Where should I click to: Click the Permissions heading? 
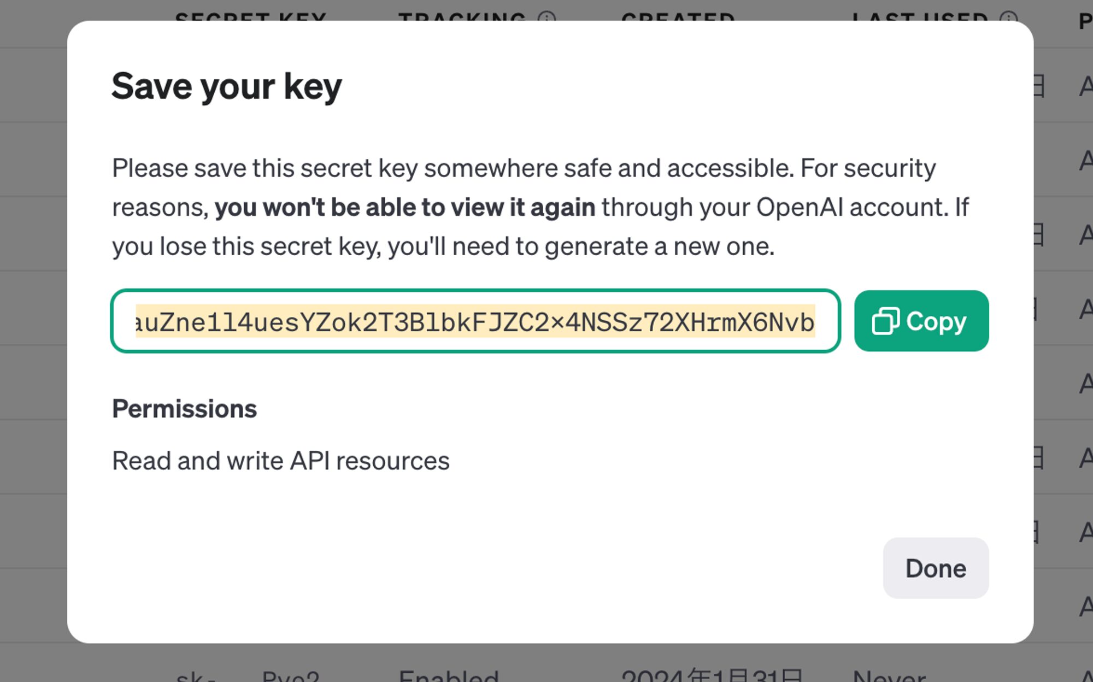click(184, 409)
